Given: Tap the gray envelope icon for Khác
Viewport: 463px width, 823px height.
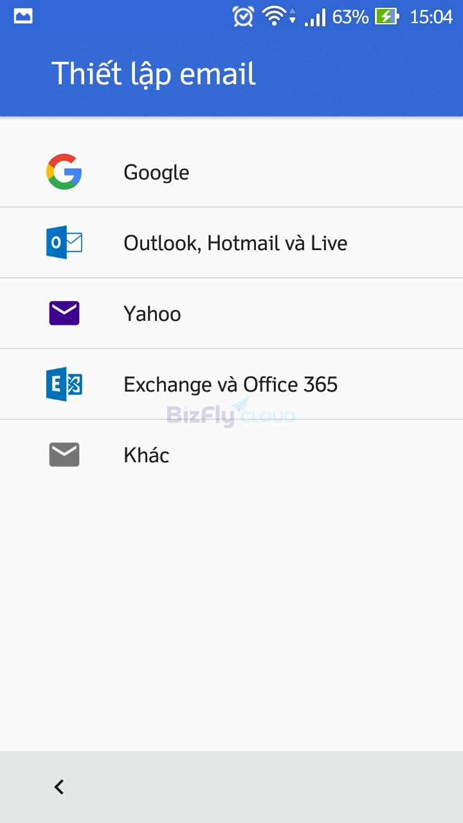Looking at the screenshot, I should click(x=64, y=455).
